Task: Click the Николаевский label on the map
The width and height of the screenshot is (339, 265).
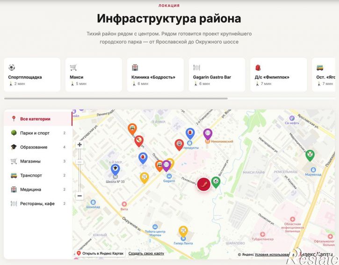Action: tap(222, 141)
